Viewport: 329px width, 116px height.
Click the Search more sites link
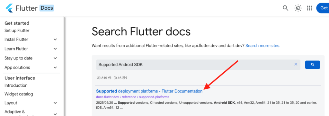point(263,46)
